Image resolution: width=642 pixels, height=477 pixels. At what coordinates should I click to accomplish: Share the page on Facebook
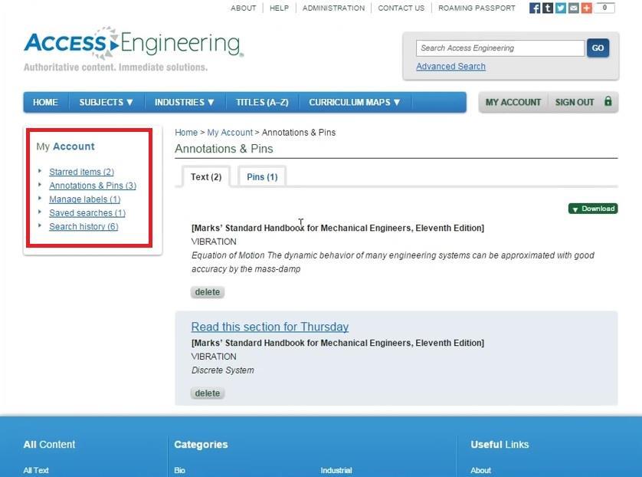tap(534, 8)
